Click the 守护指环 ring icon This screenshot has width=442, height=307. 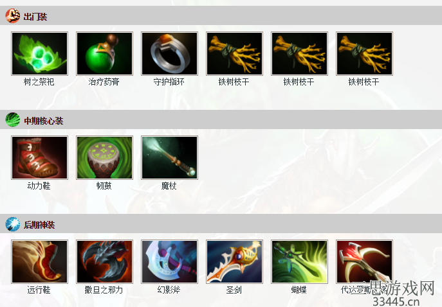(x=169, y=53)
